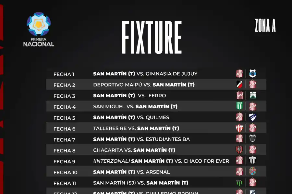Screen dimensions: 292x194
Task: Click the ZONA A label
Action: [265, 26]
